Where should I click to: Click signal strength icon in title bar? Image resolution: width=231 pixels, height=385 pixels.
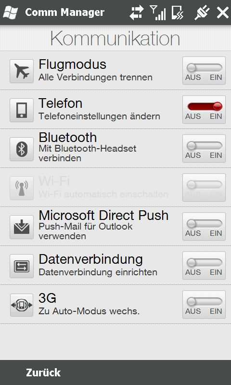click(x=157, y=13)
